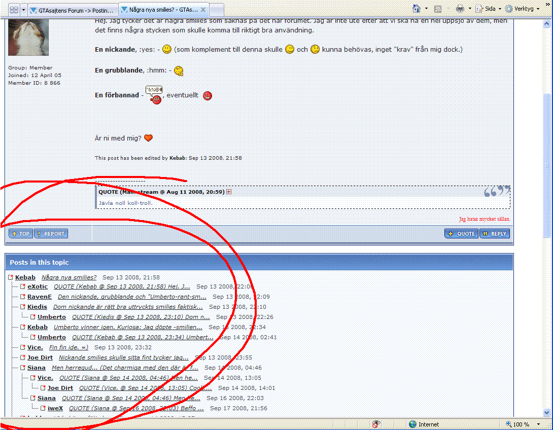
Task: Click the Print icon
Action: tap(460, 9)
